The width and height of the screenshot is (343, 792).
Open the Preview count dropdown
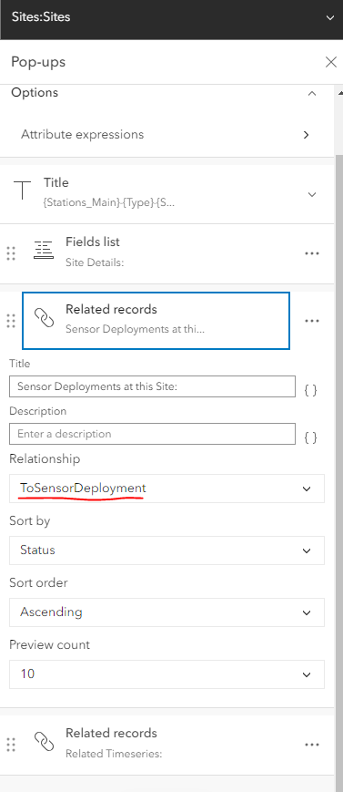pos(167,674)
